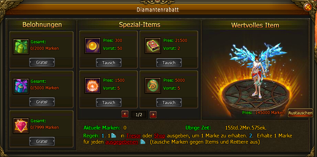Click the blue gift box with purple ribbon
Image resolution: width=317 pixels, height=157 pixels.
click(21, 86)
